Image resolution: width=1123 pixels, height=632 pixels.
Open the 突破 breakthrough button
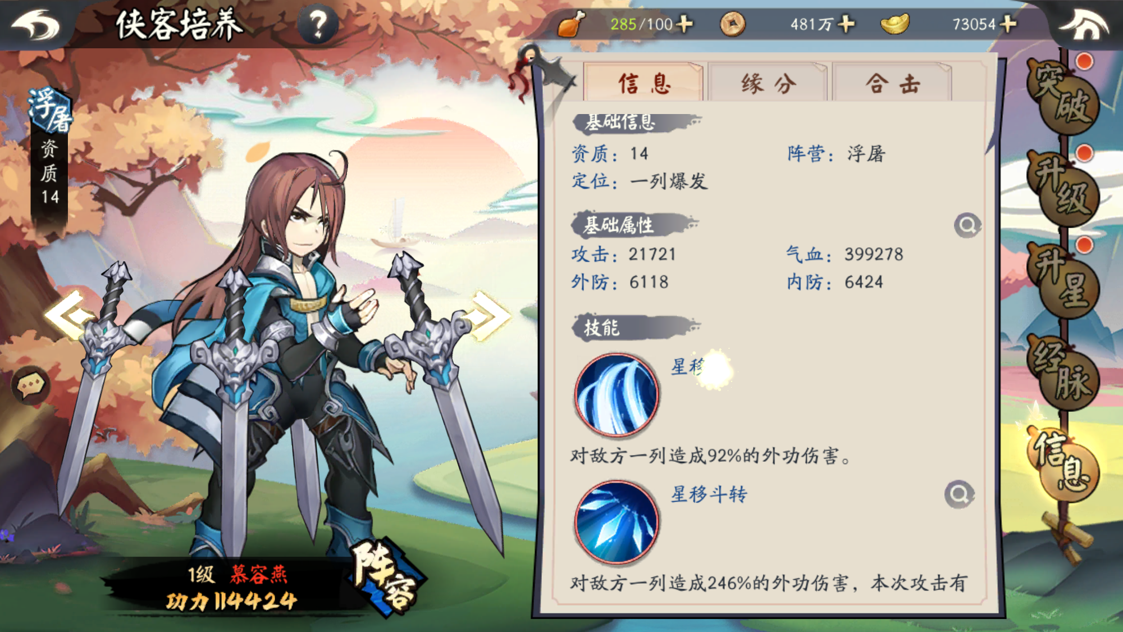pos(1062,94)
